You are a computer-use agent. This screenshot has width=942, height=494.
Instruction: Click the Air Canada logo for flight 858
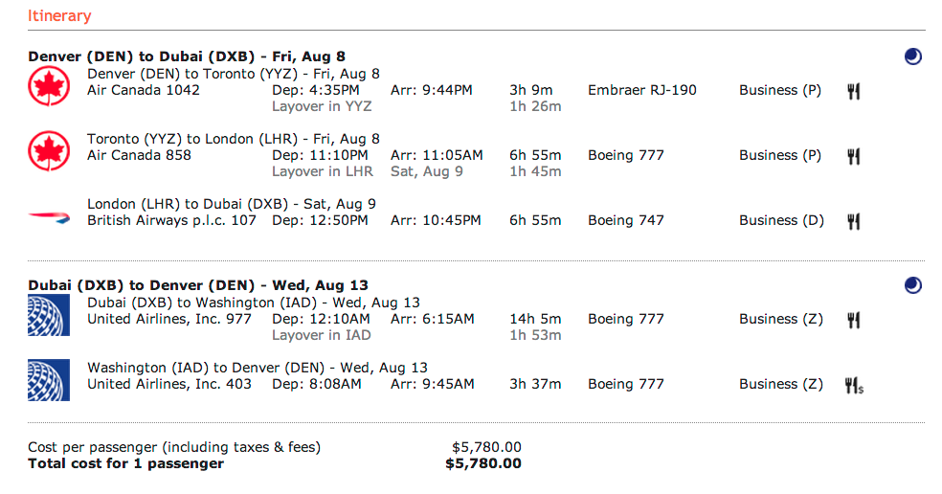point(45,152)
